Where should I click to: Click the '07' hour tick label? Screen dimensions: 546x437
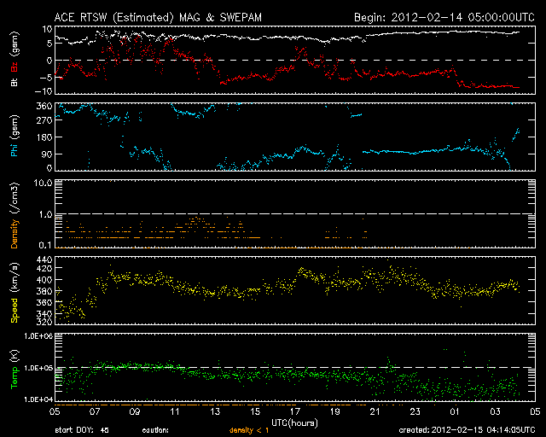95,412
